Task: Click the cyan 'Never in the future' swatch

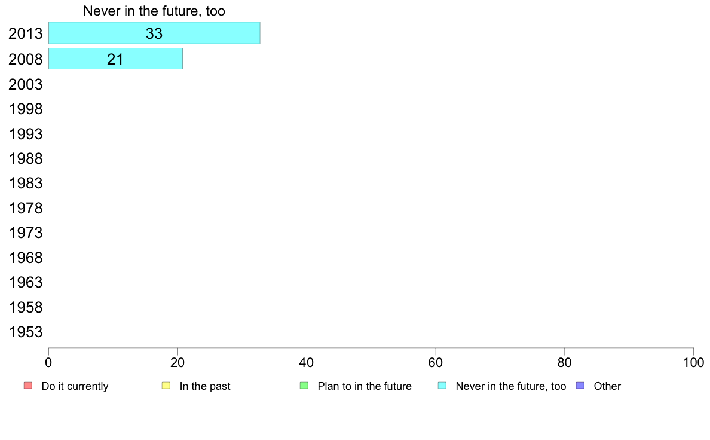Action: click(442, 386)
